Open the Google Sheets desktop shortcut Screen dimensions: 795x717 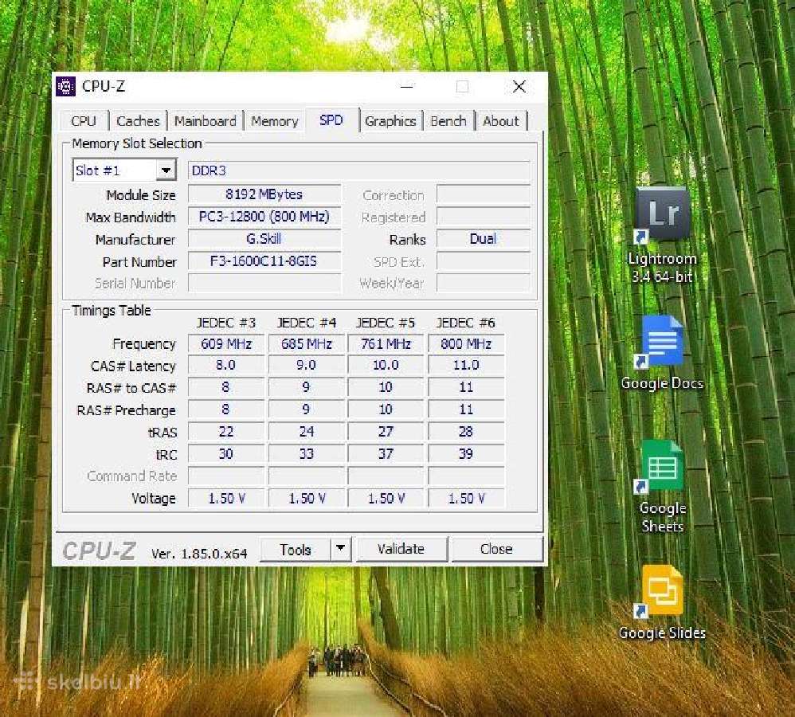coord(662,487)
